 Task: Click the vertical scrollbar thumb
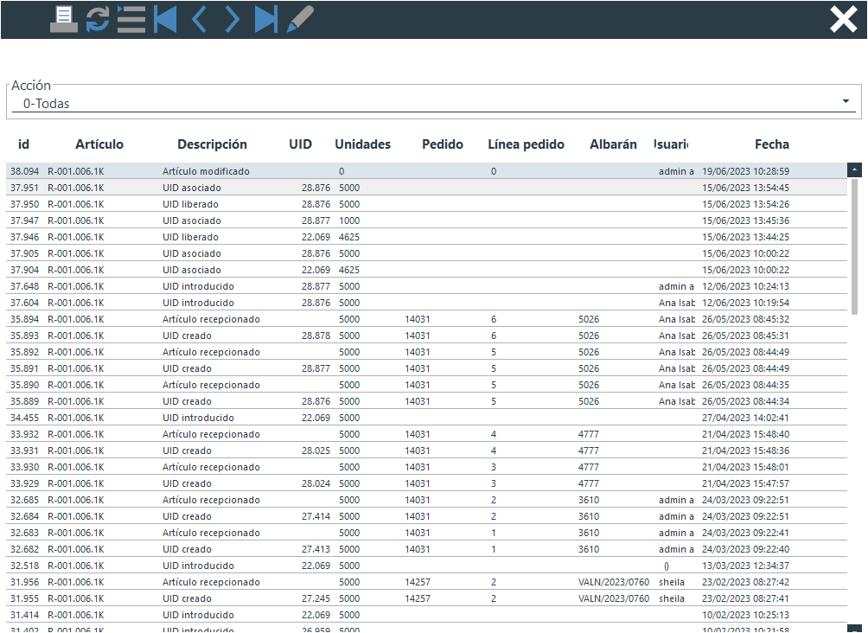[x=854, y=246]
